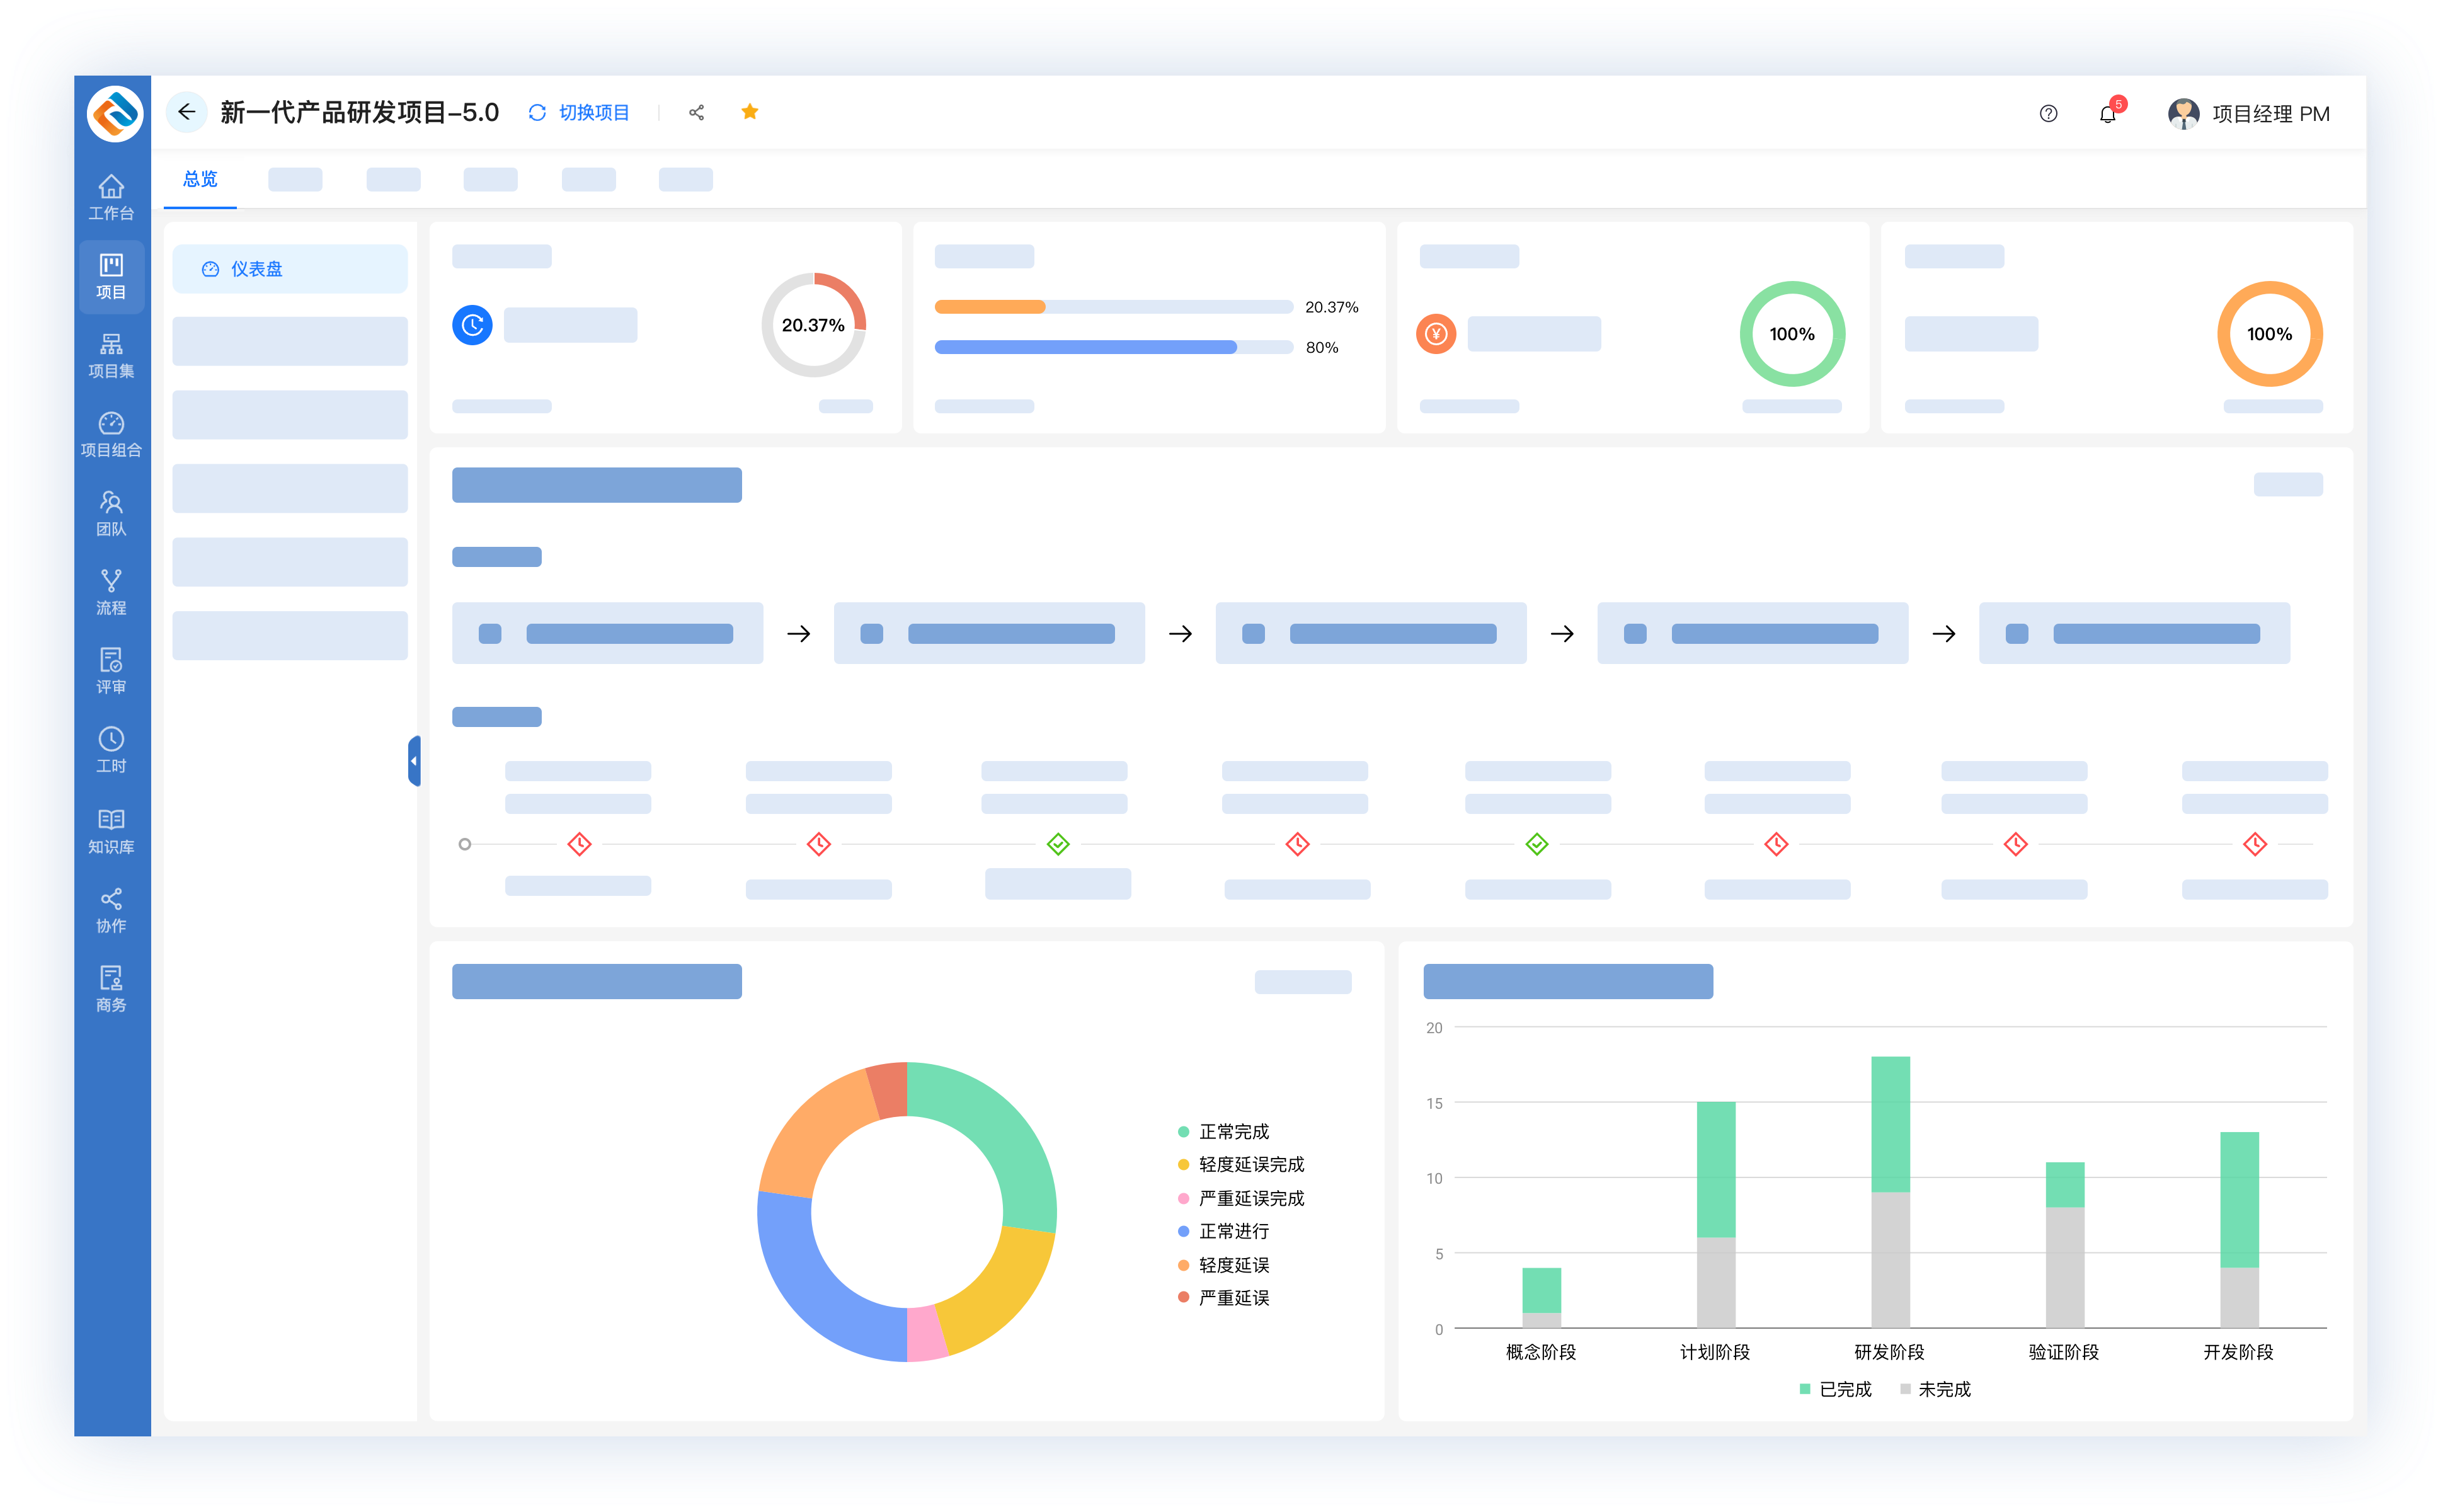This screenshot has height=1512, width=2443.
Task: Open the 团队 team section
Action: coord(111,513)
